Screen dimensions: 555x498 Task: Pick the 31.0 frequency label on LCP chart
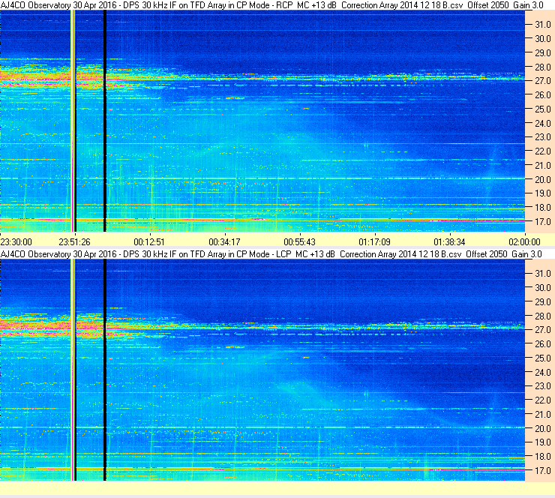click(543, 273)
